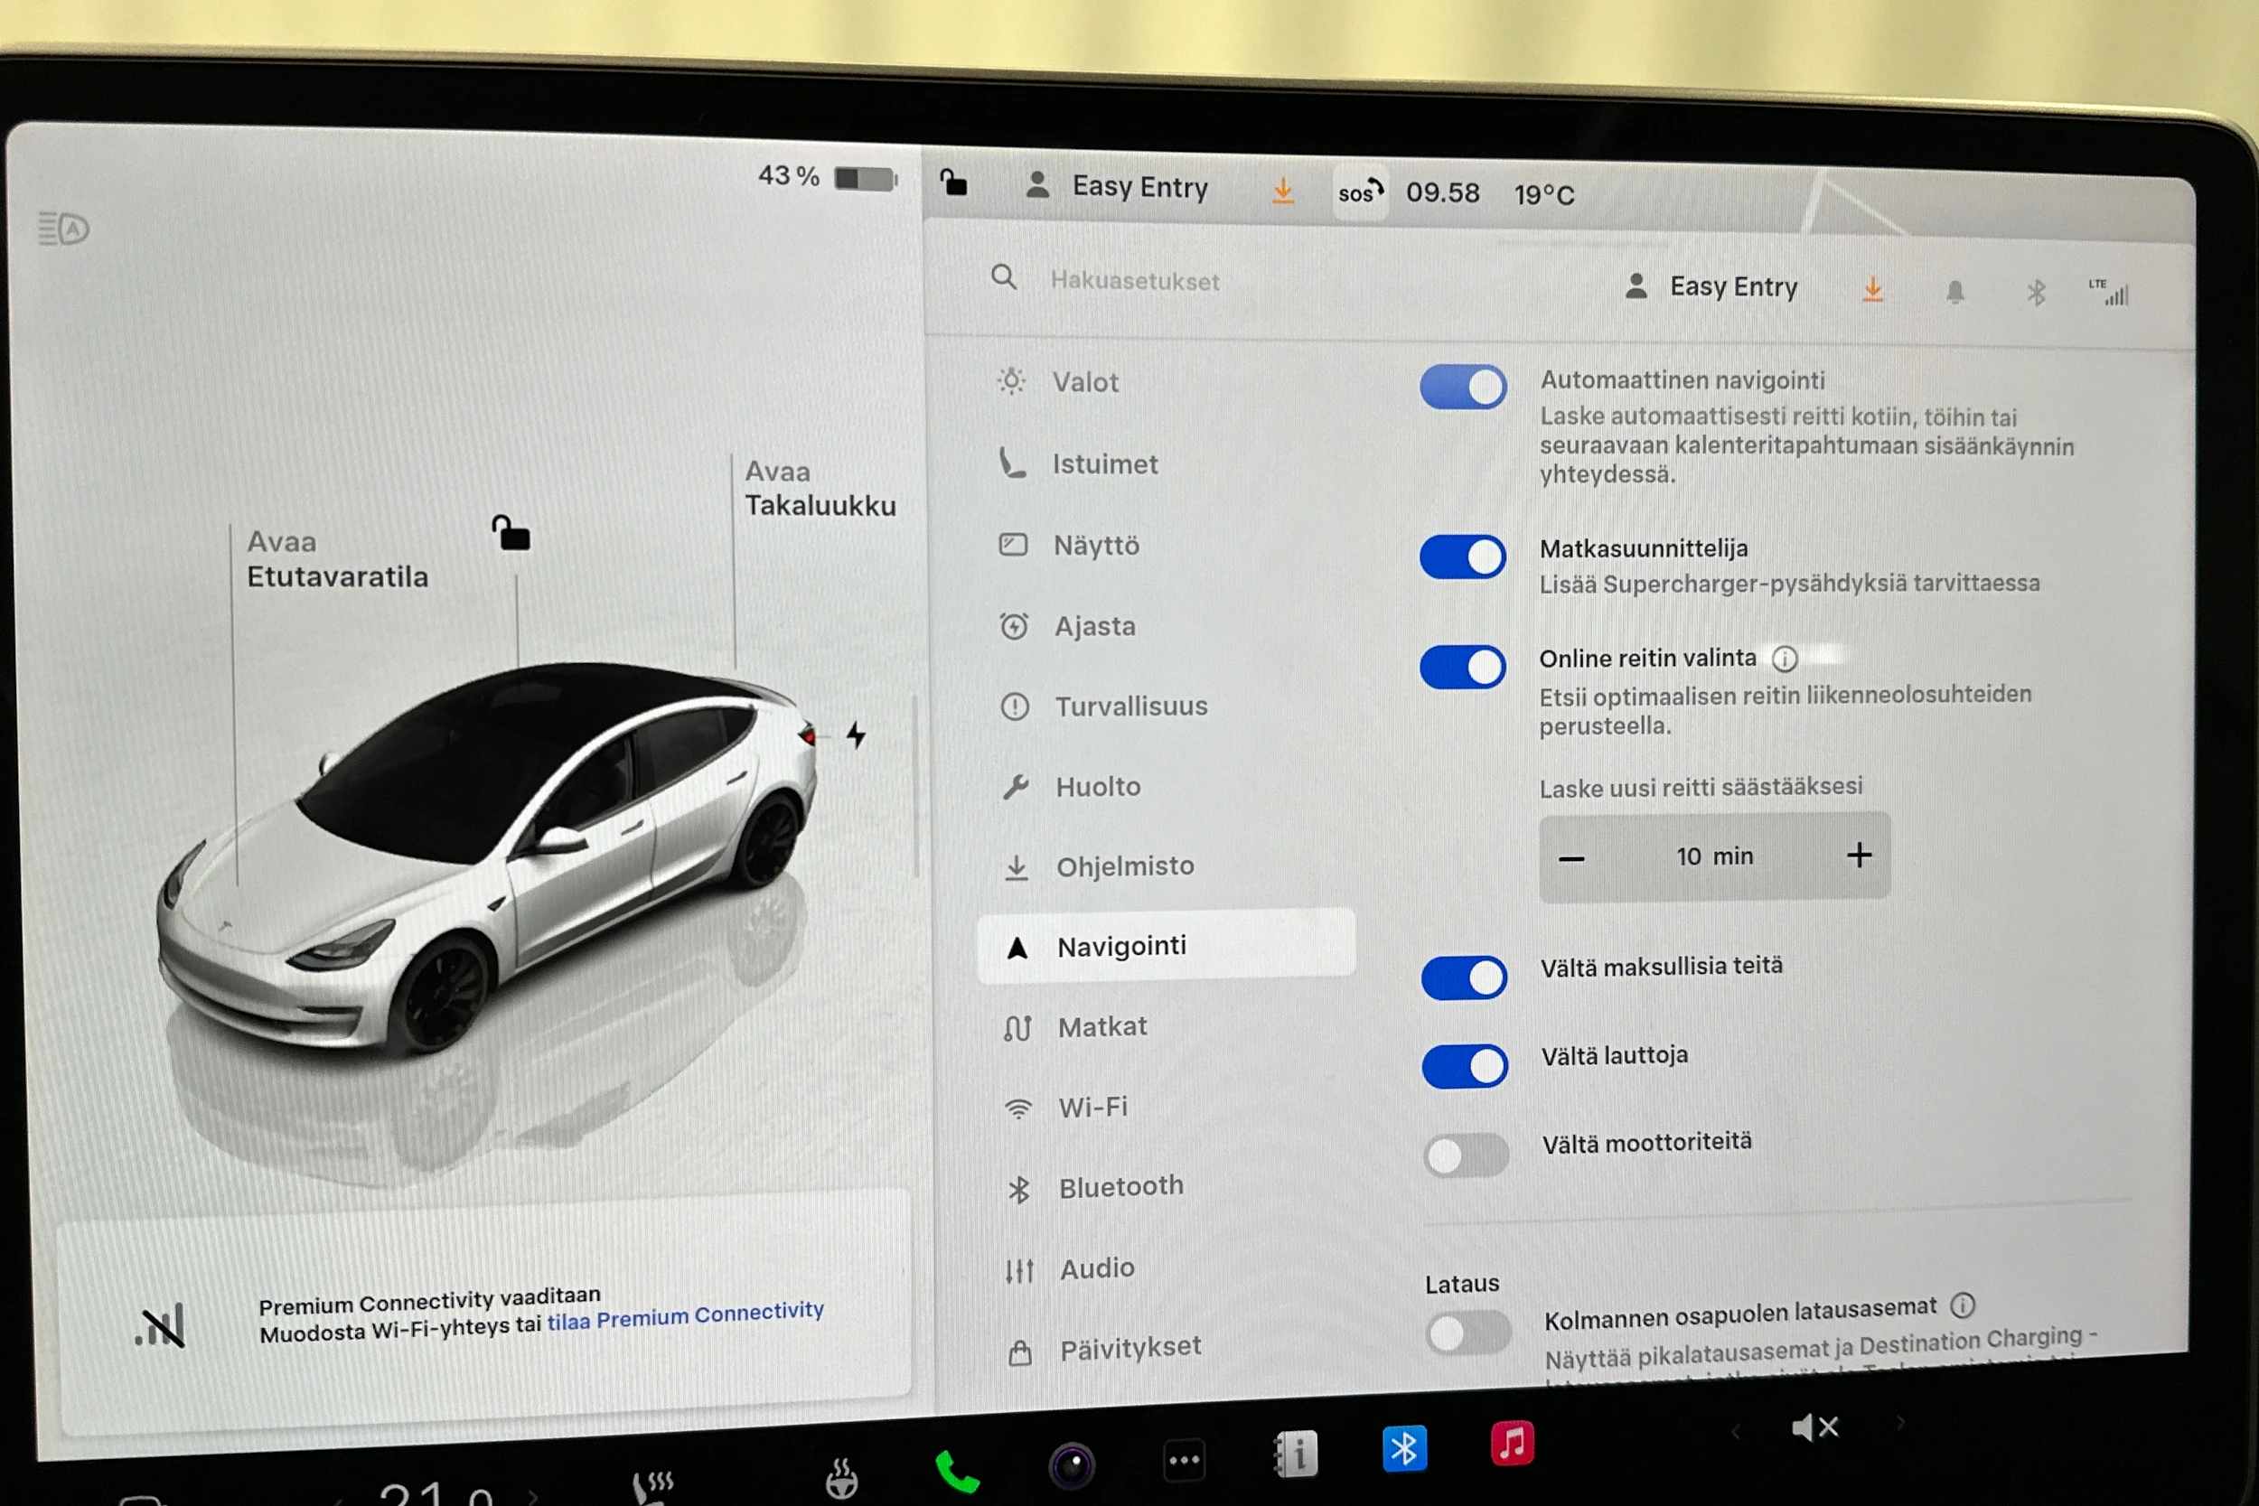Open the Apple Music app icon
Viewport: 2259px width, 1506px height.
click(1512, 1443)
